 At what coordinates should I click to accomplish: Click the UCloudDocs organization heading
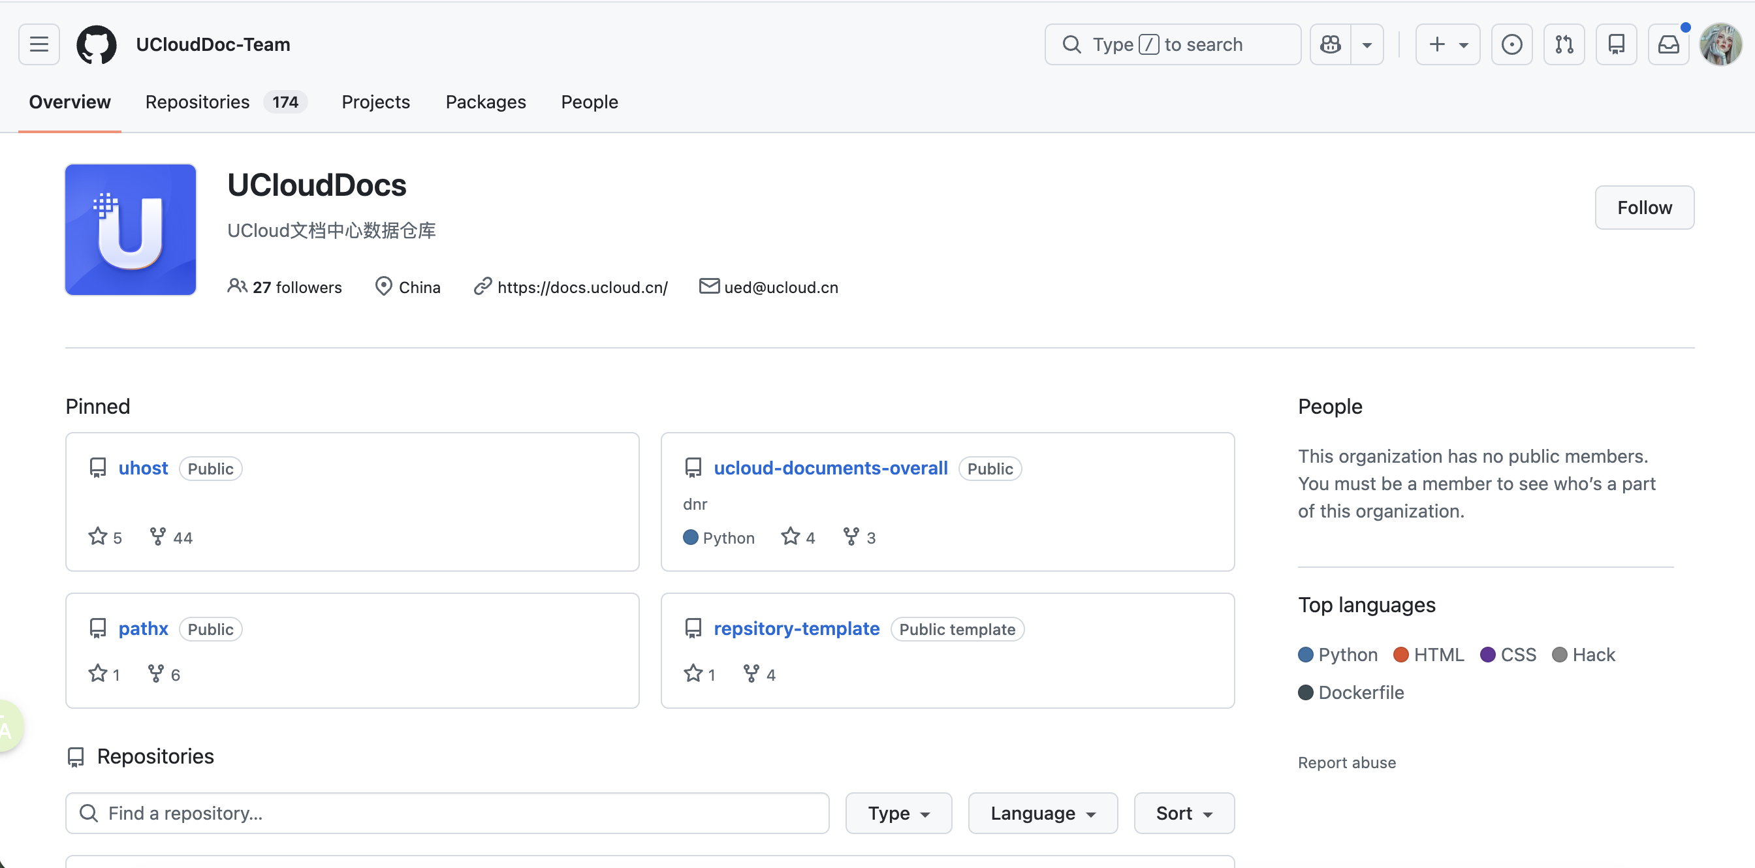tap(317, 185)
